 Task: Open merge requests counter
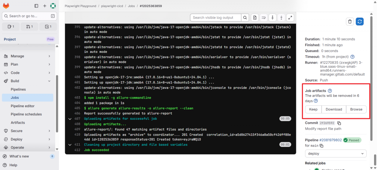tap(29, 26)
